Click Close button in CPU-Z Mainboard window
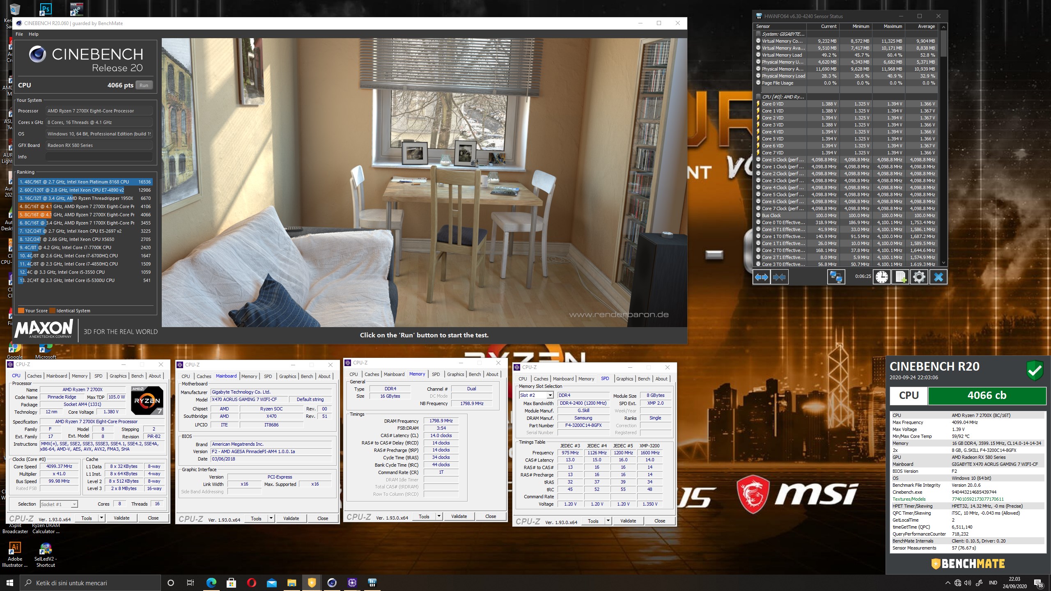1051x591 pixels. click(x=323, y=518)
